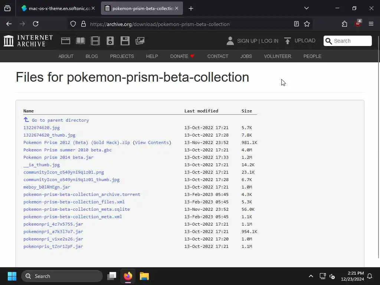The height and width of the screenshot is (285, 380).
Task: Open the CONTACT menu item
Action: (x=218, y=56)
